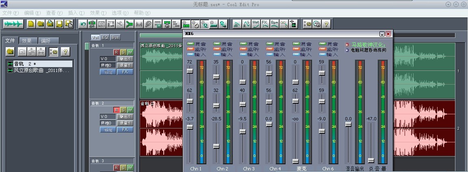Click the Wet envelope toolbar icon
This screenshot has height=172, width=468.
(x=256, y=24)
